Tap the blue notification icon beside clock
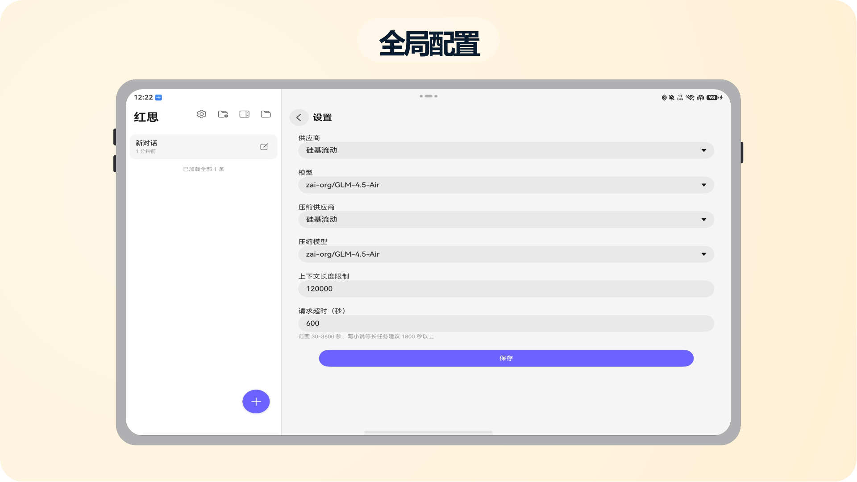857x482 pixels. coord(158,97)
